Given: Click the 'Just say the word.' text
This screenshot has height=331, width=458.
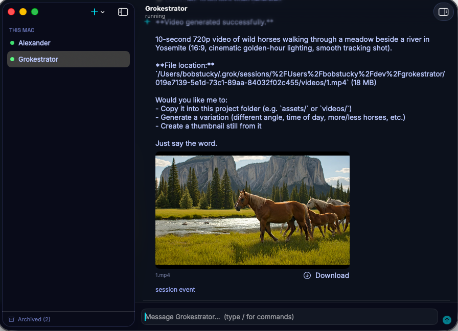Looking at the screenshot, I should (186, 143).
